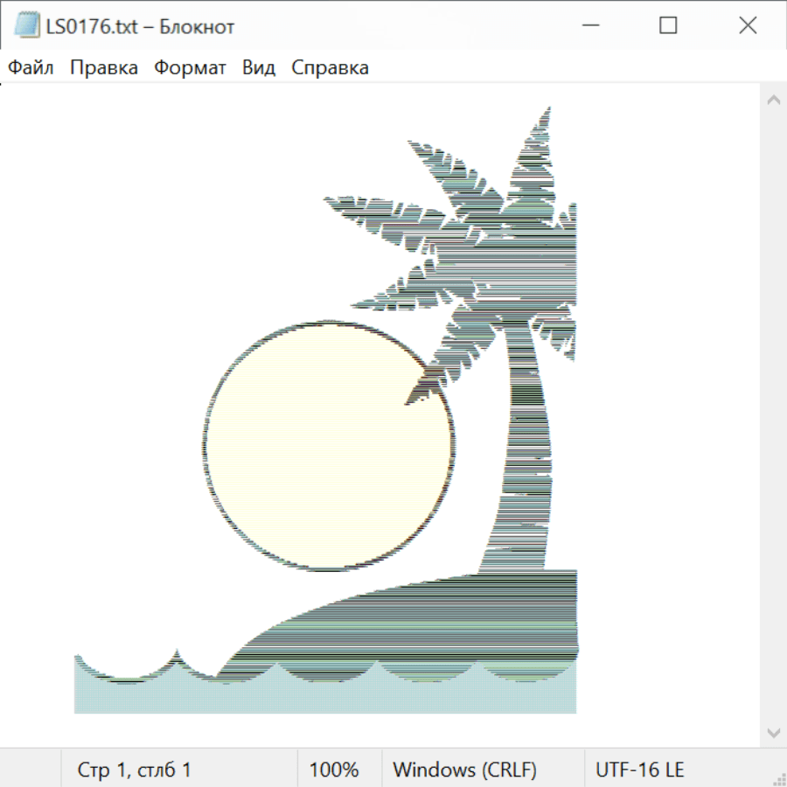The image size is (787, 787).
Task: Click the Стр 1, стлб 1 status field
Action: click(134, 770)
